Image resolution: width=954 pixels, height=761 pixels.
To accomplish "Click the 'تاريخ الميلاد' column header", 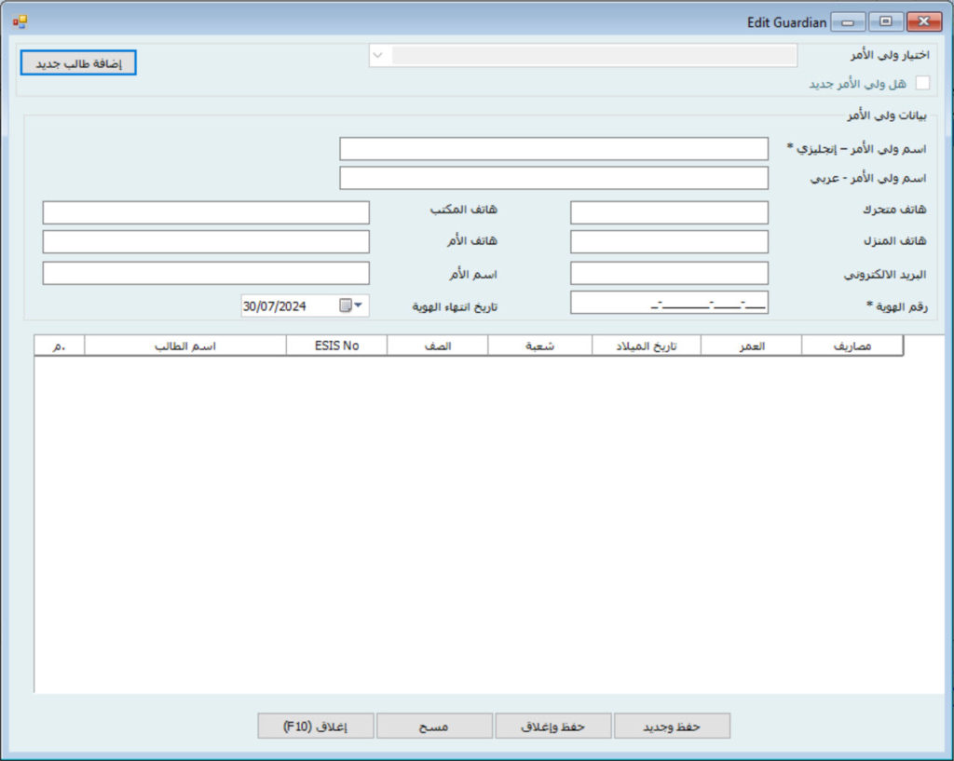I will click(x=646, y=346).
